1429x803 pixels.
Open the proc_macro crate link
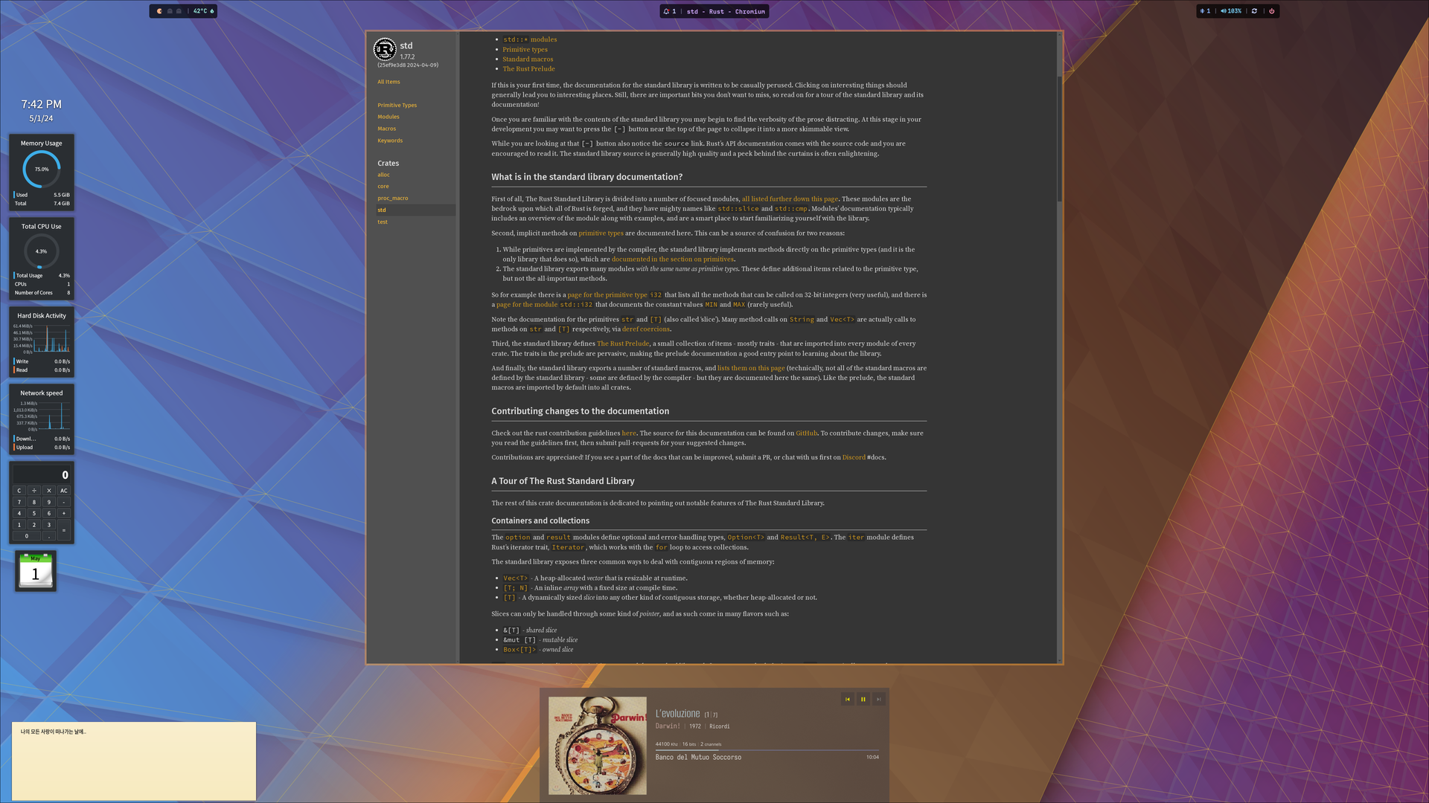tap(392, 199)
